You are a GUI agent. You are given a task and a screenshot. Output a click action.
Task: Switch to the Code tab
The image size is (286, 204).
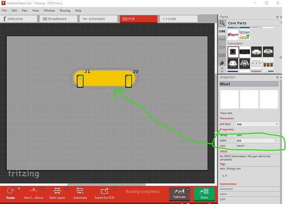click(179, 19)
